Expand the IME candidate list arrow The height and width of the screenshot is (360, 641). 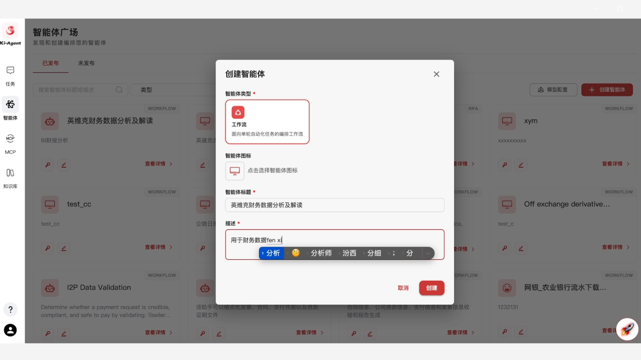click(428, 253)
